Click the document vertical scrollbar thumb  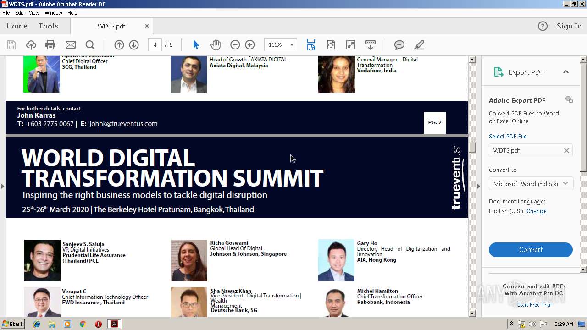(x=472, y=148)
